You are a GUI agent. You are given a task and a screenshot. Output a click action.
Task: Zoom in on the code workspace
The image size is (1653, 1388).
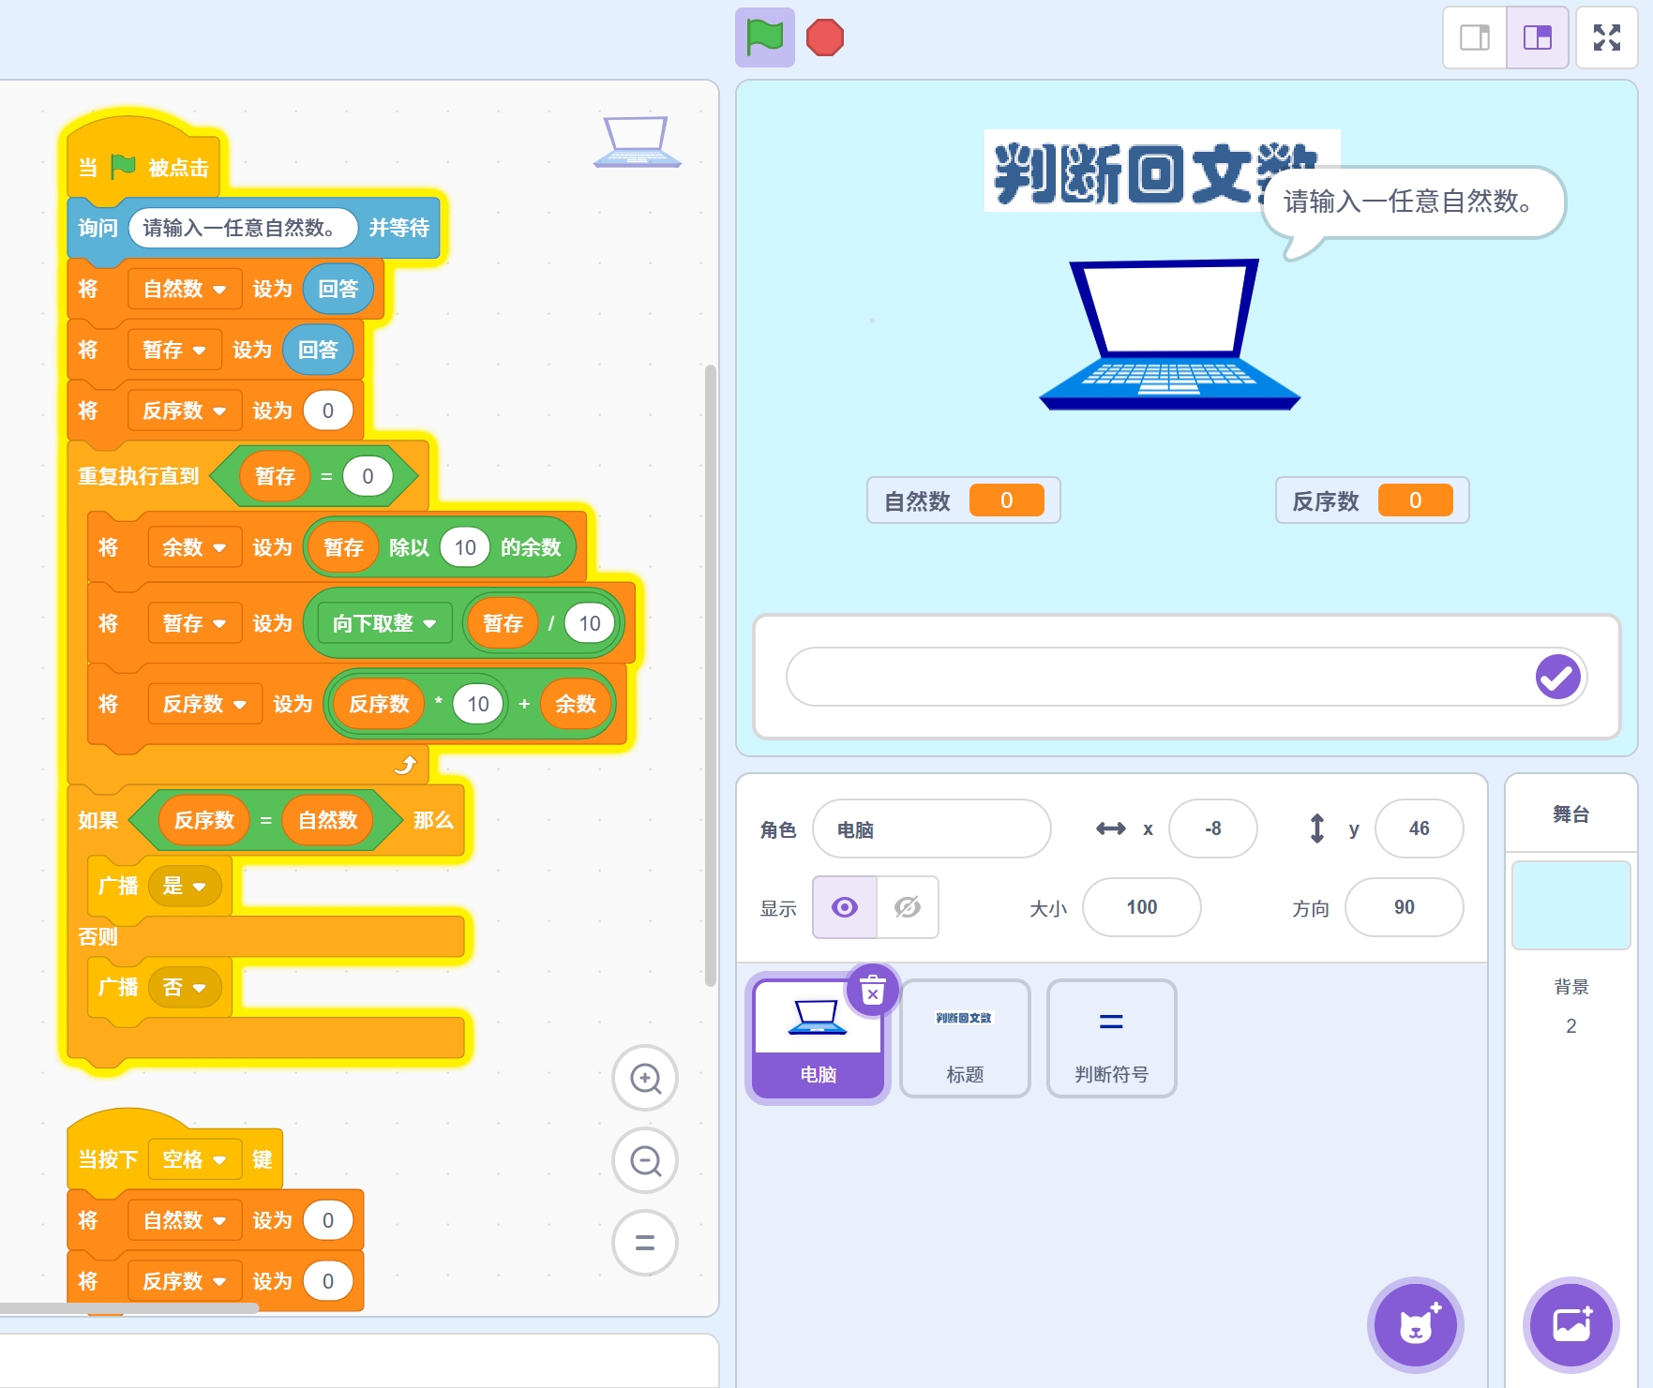click(x=645, y=1078)
